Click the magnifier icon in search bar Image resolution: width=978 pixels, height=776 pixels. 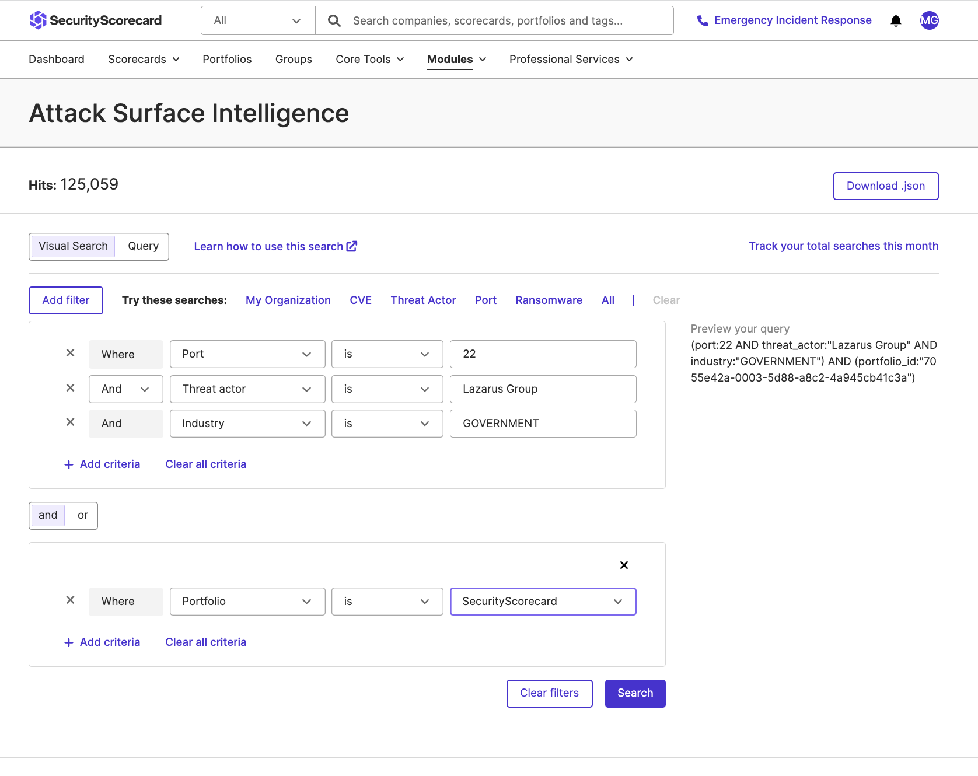coord(334,21)
